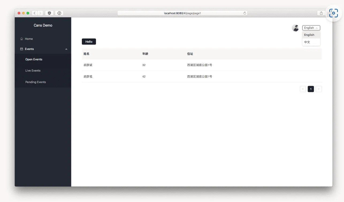344x202 pixels.
Task: Select Pending Events in sidebar
Action: (x=36, y=82)
